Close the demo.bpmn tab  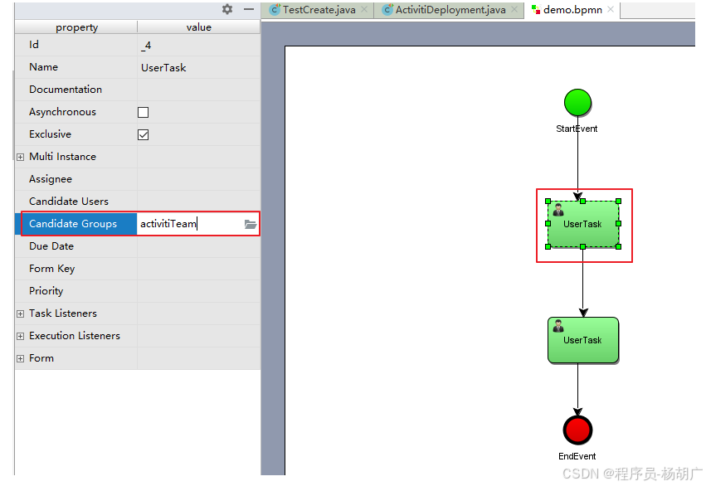pyautogui.click(x=611, y=11)
